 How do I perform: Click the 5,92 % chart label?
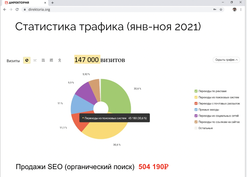coord(86,74)
